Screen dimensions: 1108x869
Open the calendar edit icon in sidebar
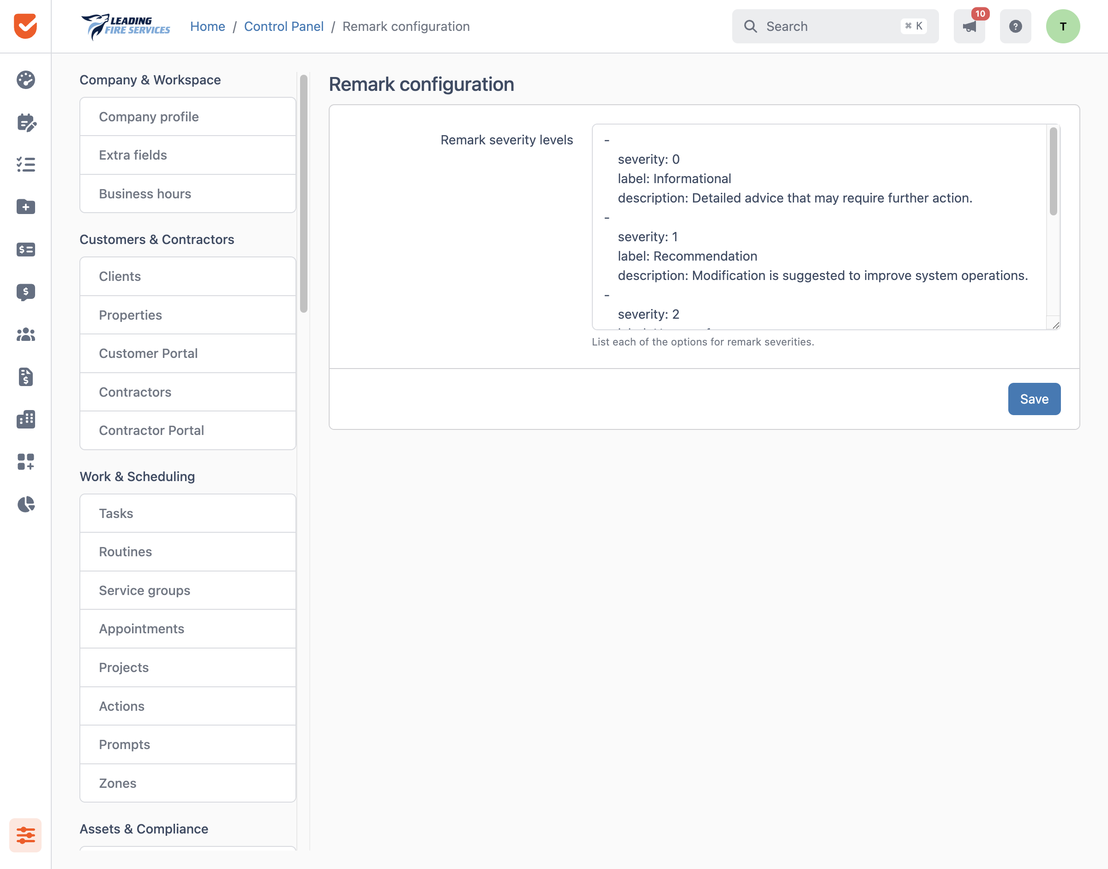[x=26, y=123]
